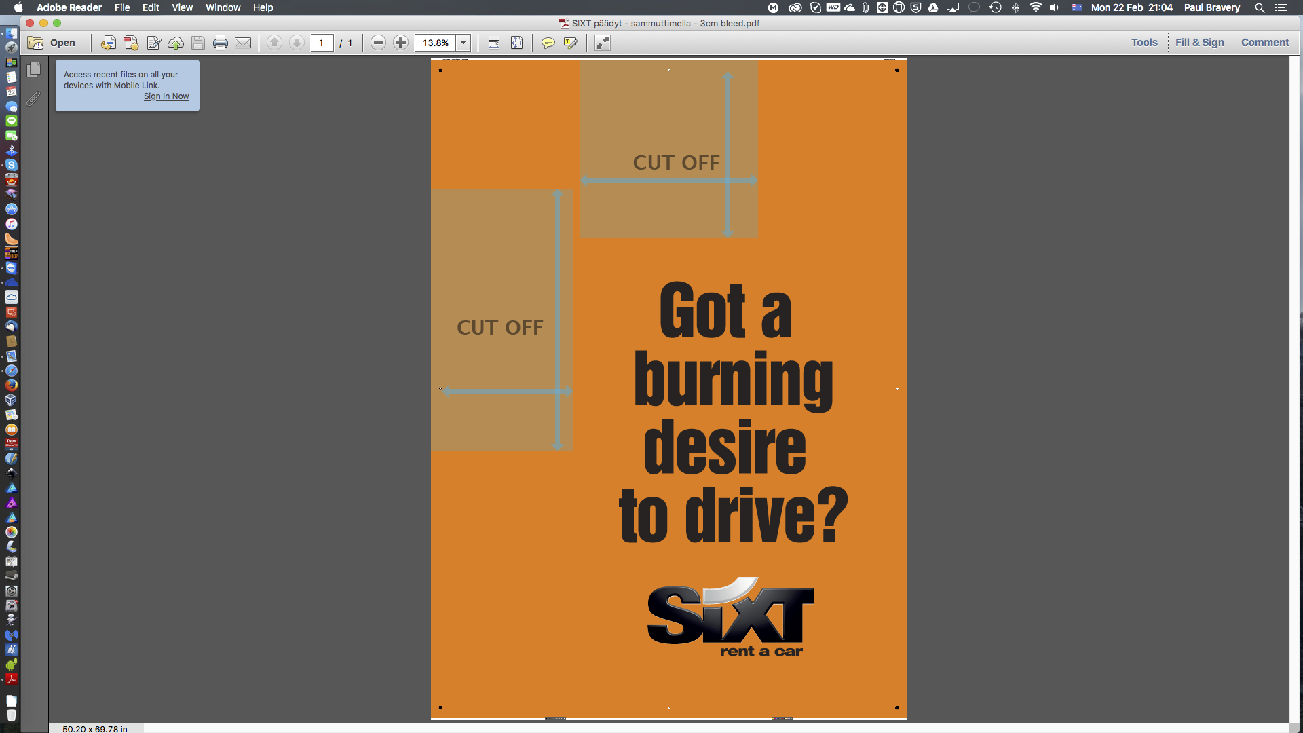Open Safari compass icon in dock

pos(12,371)
